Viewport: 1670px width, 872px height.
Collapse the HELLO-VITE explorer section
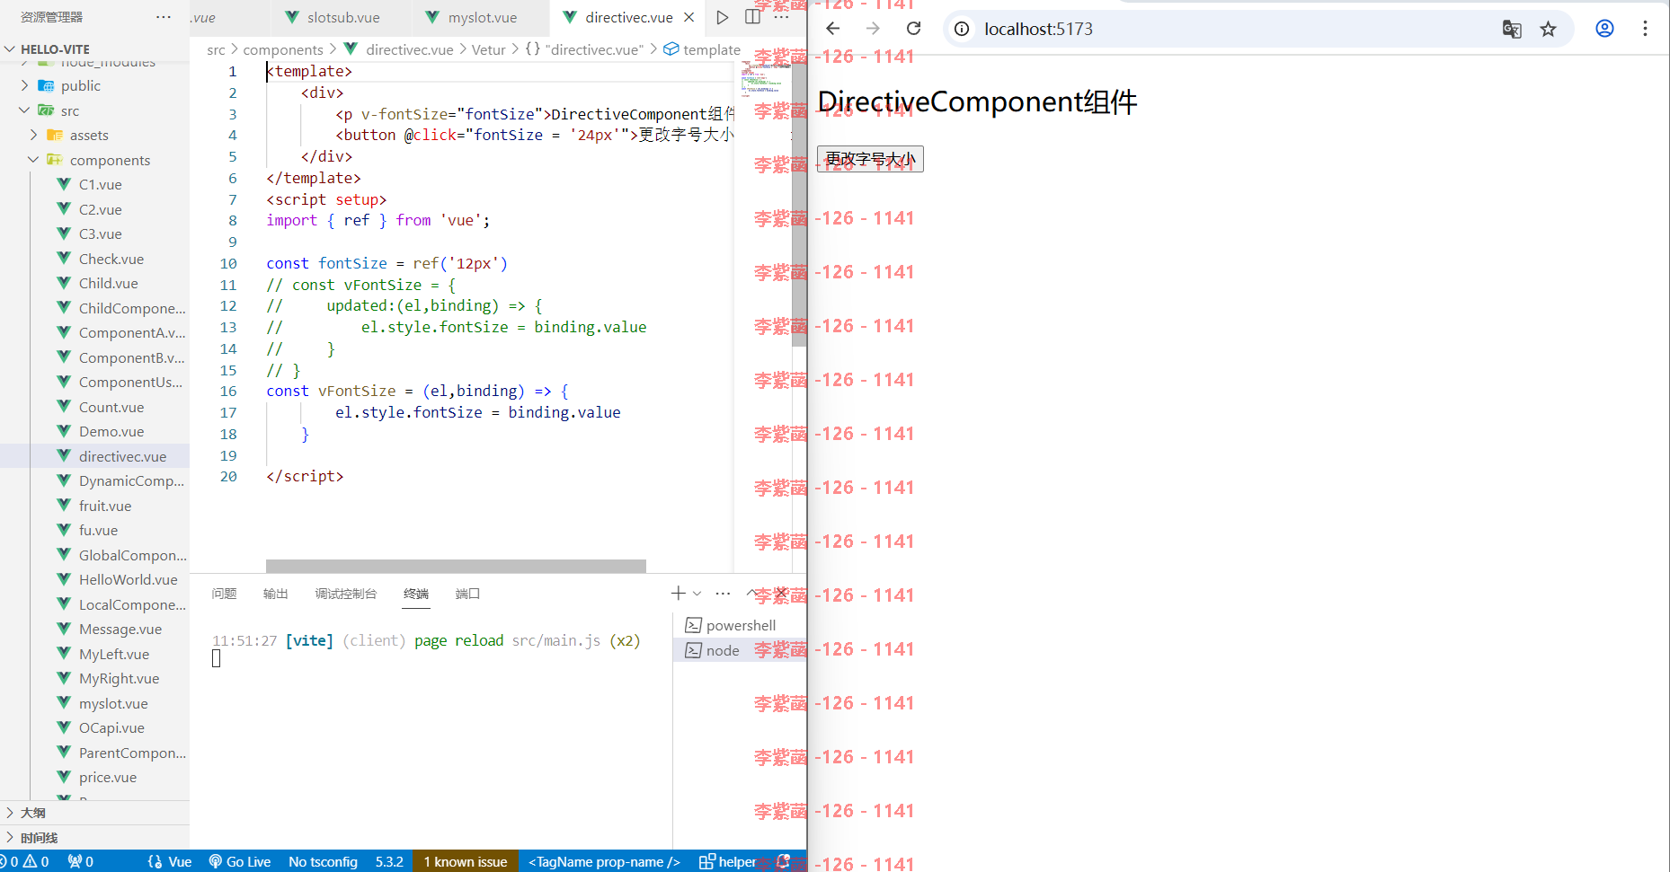(x=94, y=48)
